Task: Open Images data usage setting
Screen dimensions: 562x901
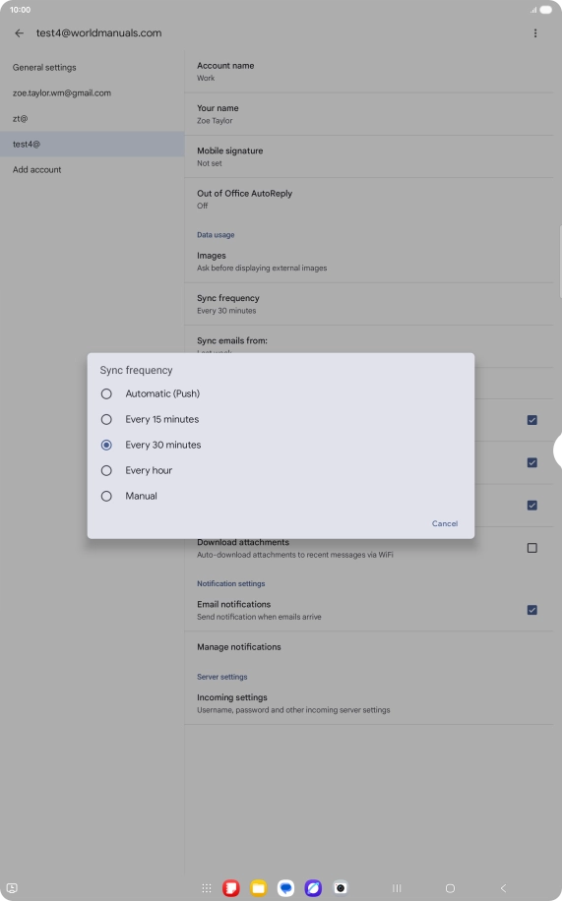Action: 369,262
